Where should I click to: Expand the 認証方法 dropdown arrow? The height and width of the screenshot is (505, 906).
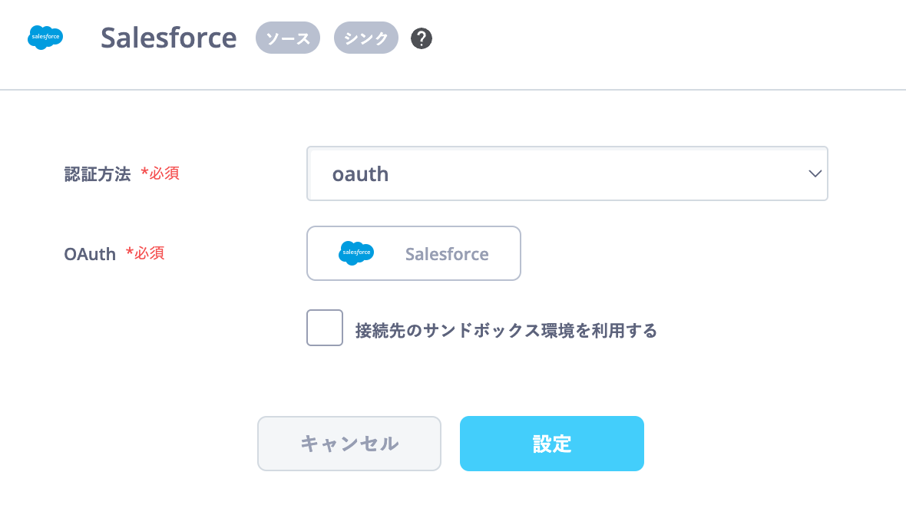(815, 173)
